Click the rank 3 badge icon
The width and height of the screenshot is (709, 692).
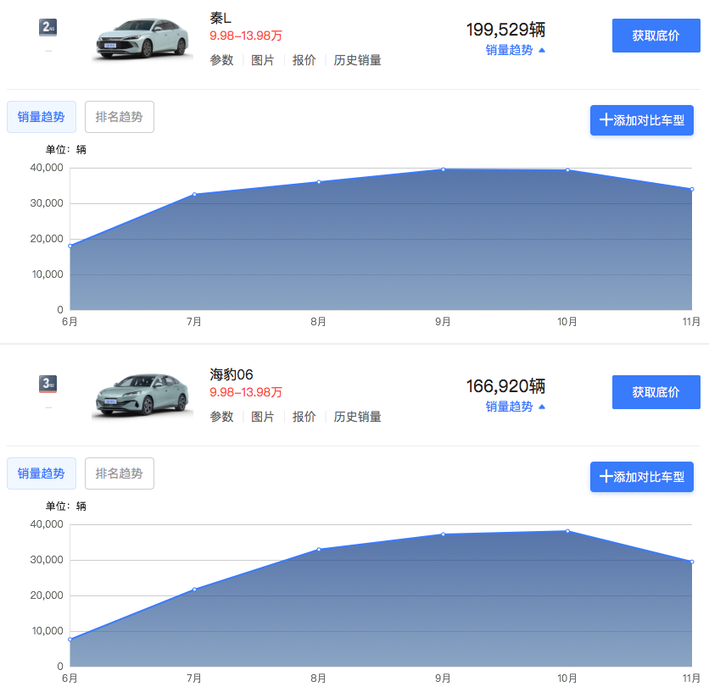click(x=48, y=385)
